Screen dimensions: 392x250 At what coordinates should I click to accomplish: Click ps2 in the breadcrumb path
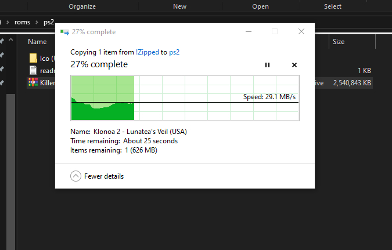pos(48,22)
